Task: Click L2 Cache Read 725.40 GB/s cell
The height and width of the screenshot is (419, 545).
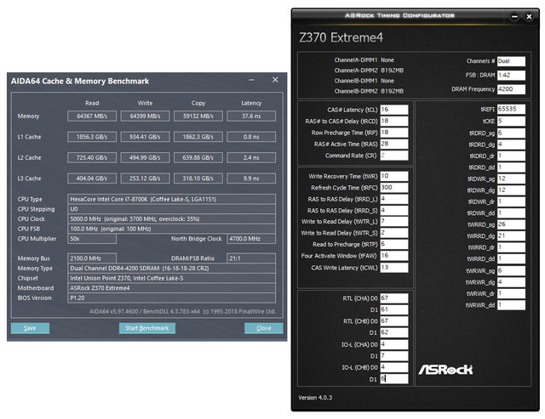Action: click(92, 158)
